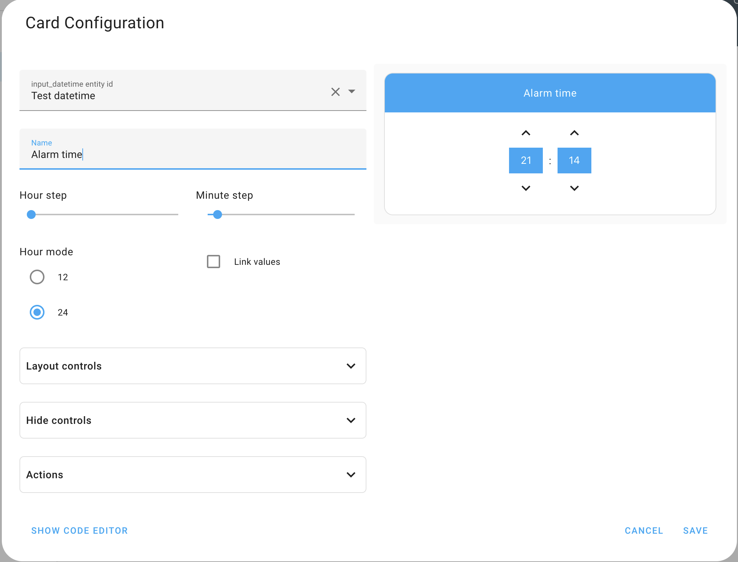
Task: Clear the Test datetime entity selection
Action: pos(335,91)
